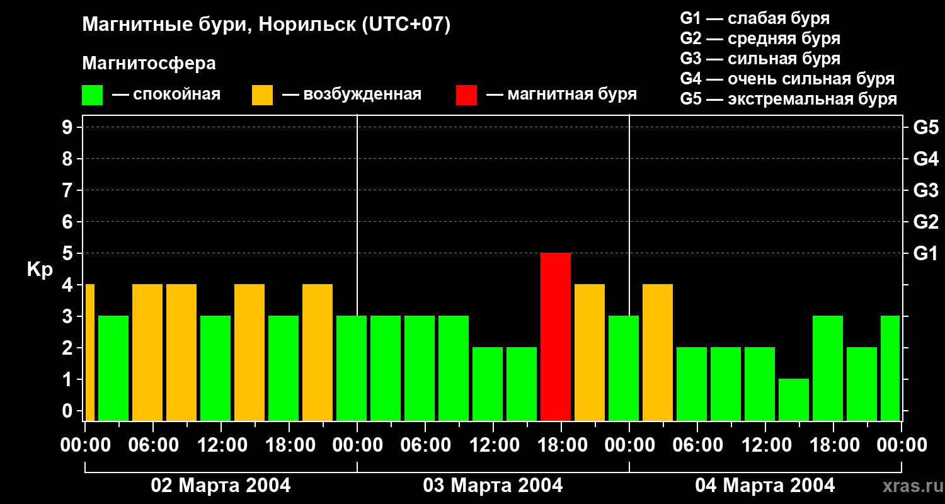Screen dimensions: 945x504
Task: Click the G4 label on the right axis
Action: (925, 159)
